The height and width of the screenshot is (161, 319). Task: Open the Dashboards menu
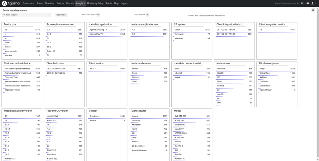(29, 3)
